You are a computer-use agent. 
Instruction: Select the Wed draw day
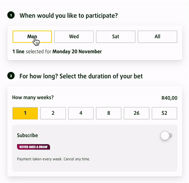pyautogui.click(x=74, y=37)
